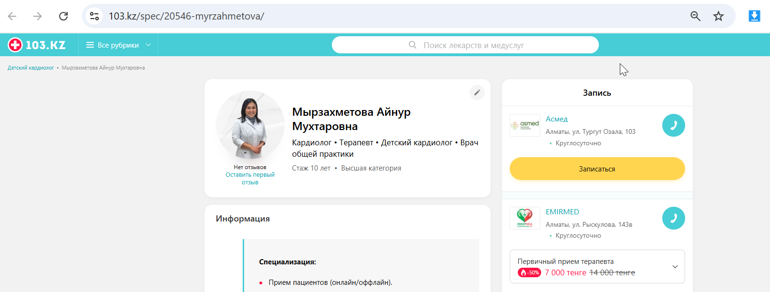Click Оставить первый отзыв link
Screen dimensions: 770x292
click(250, 179)
